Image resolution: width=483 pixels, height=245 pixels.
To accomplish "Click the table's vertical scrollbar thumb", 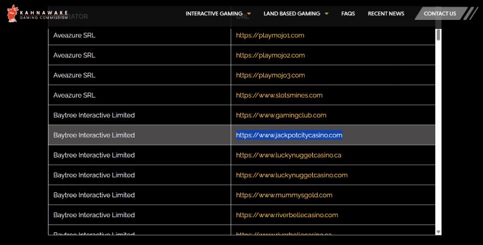I will (x=438, y=35).
